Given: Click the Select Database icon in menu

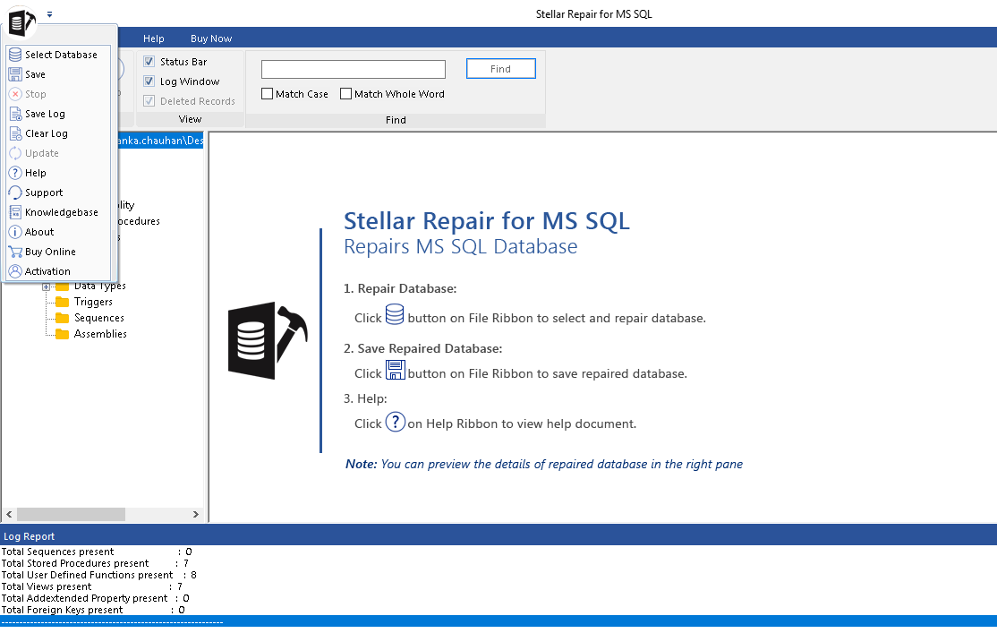Looking at the screenshot, I should tap(15, 55).
